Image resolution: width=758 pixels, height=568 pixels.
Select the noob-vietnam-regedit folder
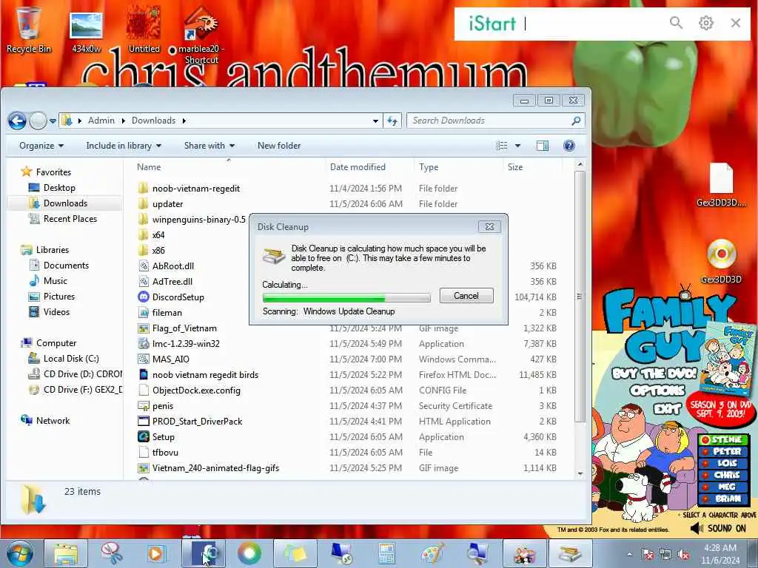[195, 189]
